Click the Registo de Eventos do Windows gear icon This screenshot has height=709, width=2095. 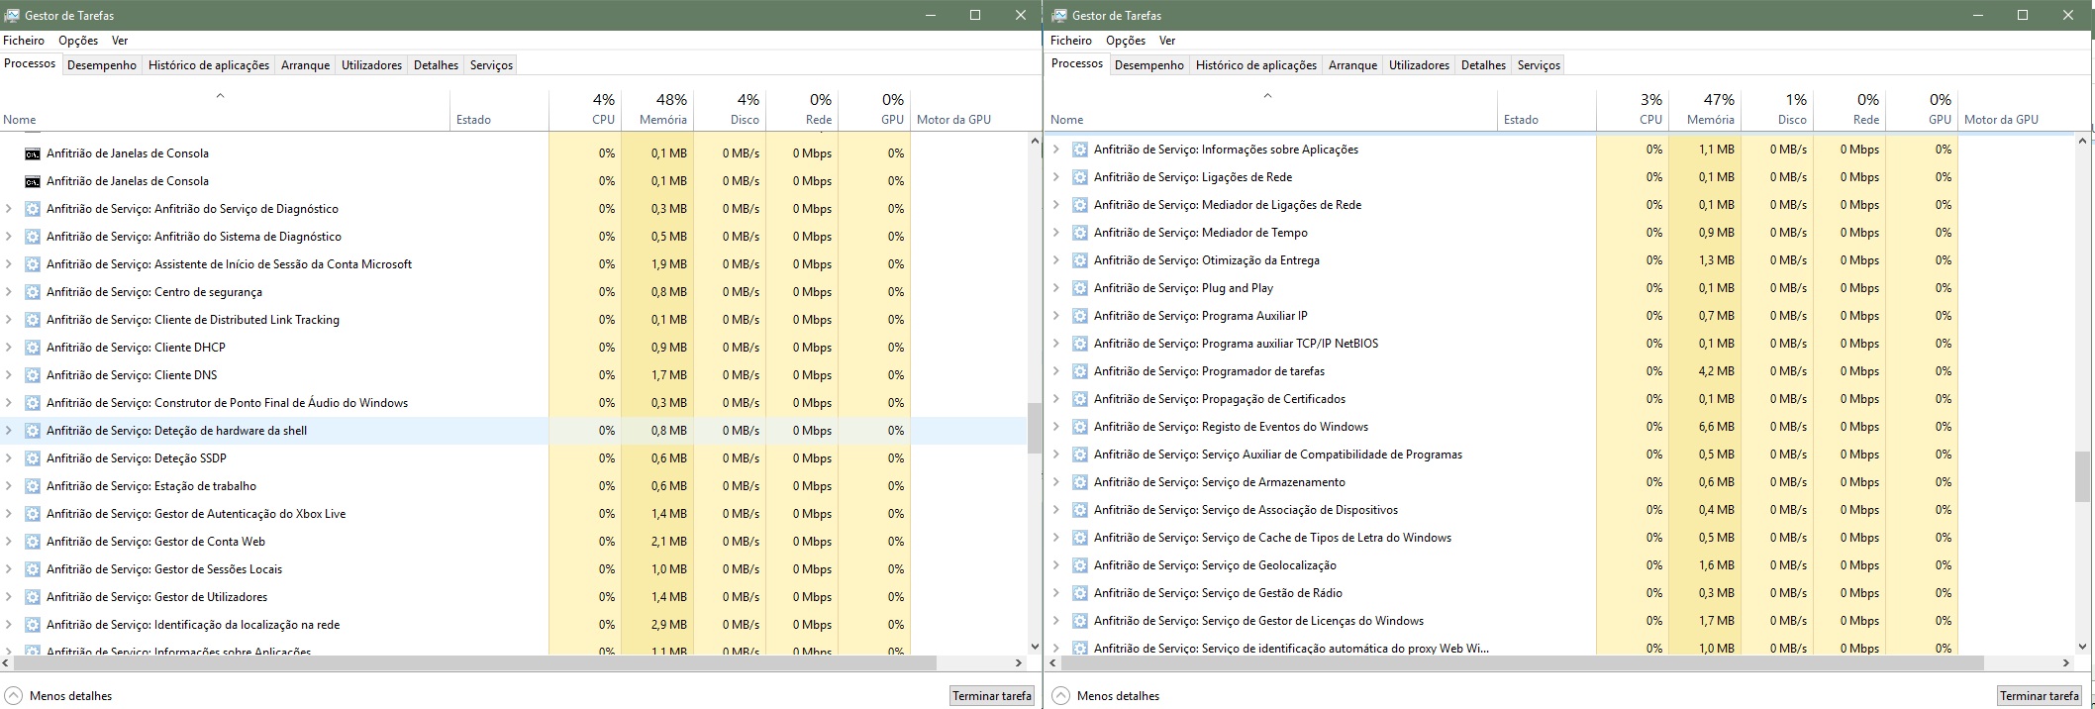point(1080,427)
